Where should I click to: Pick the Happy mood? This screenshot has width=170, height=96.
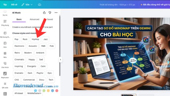tap(32, 59)
